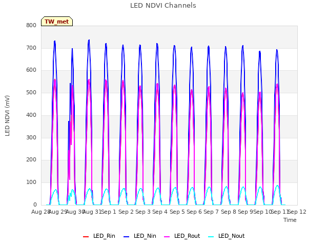
Task: Click the Sep 3 x-axis date label
Action: pyautogui.click(x=143, y=212)
